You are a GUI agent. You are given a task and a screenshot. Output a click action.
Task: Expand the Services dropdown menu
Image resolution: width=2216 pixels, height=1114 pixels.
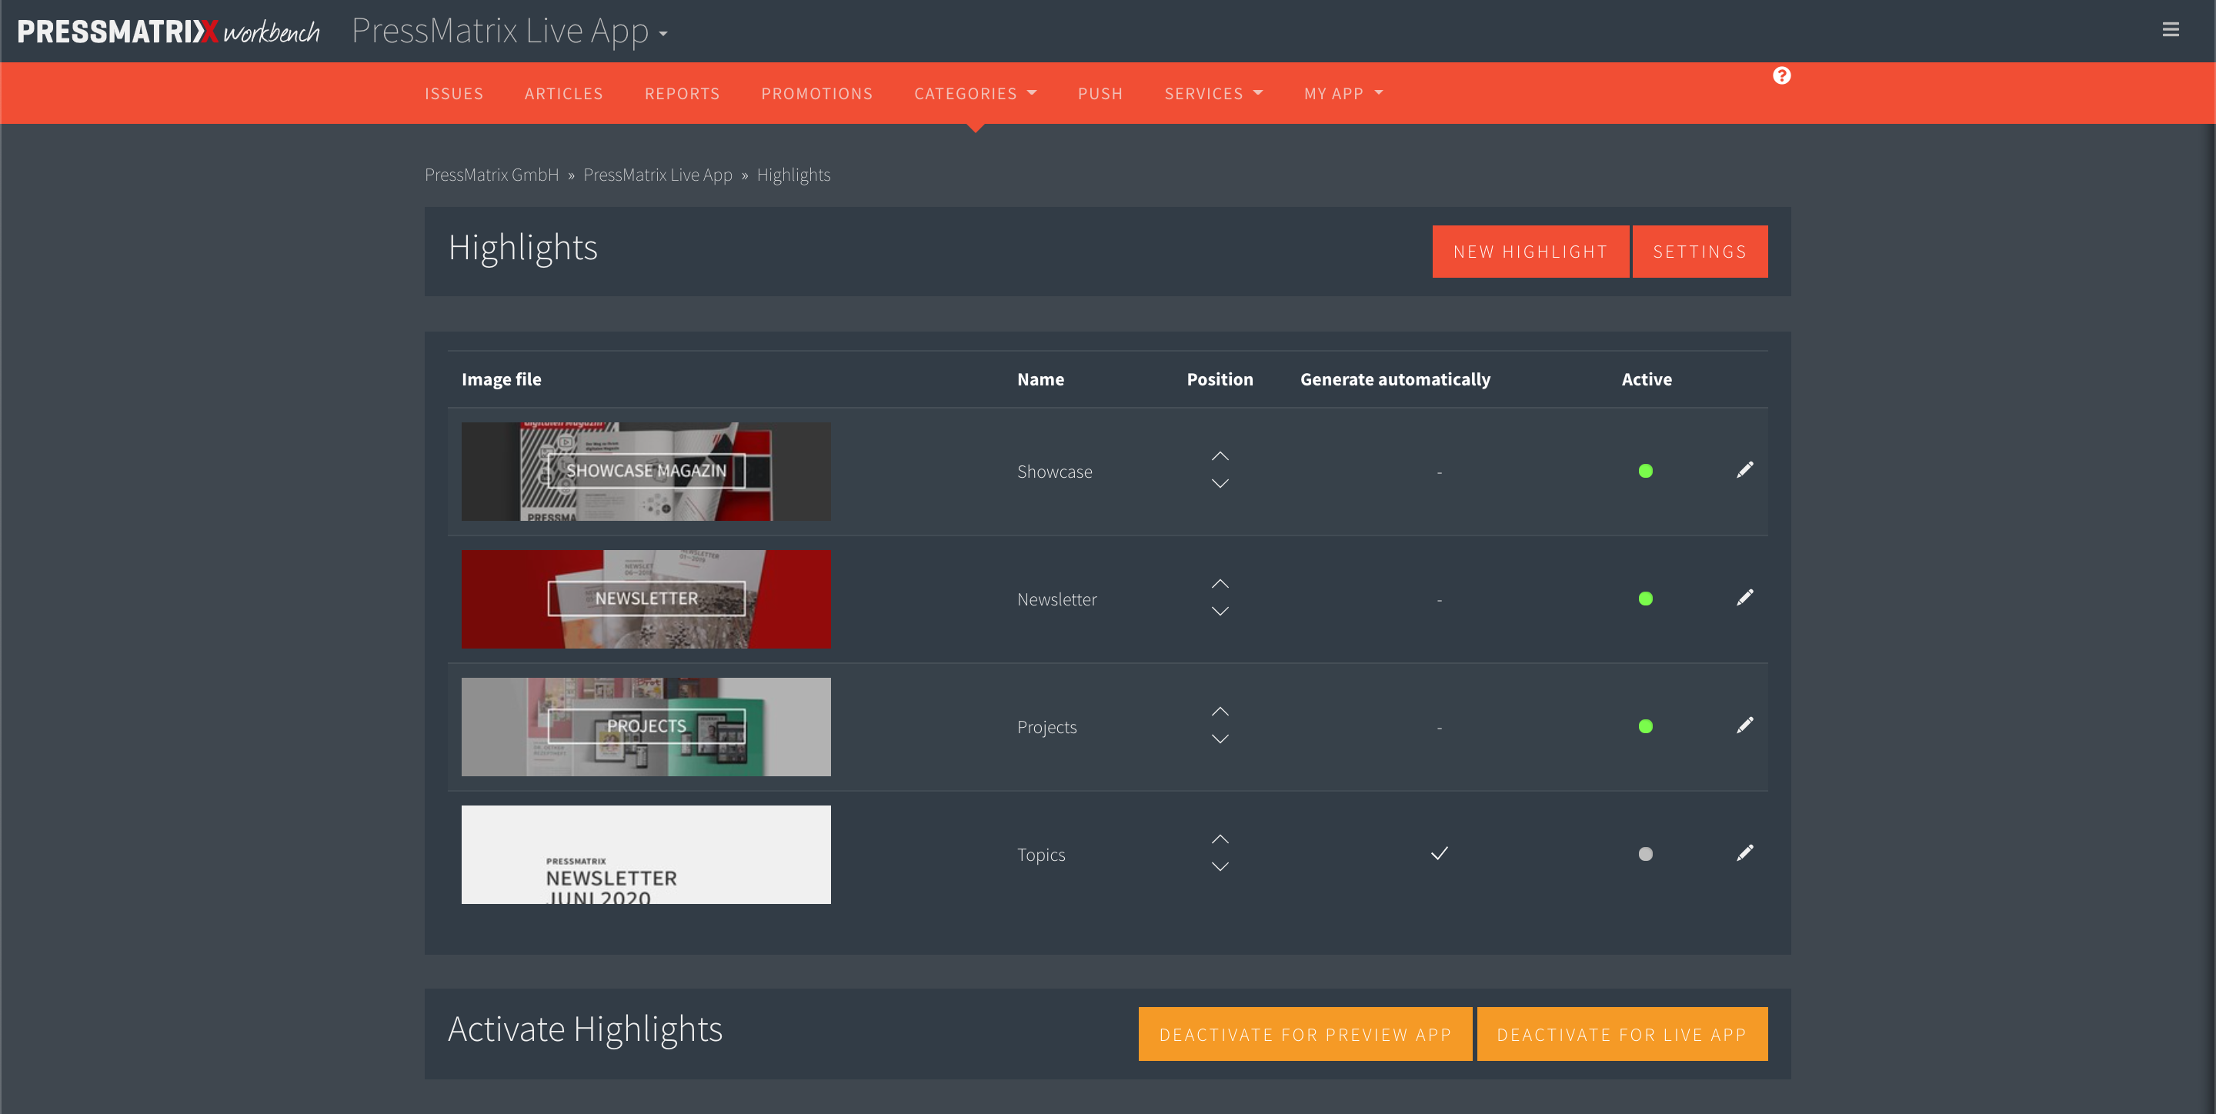[1213, 93]
